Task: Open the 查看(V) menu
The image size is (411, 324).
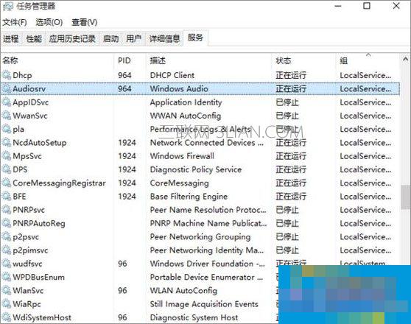Action: click(85, 22)
